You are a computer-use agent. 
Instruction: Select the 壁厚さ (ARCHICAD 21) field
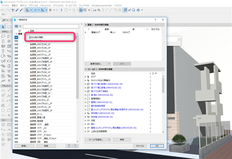(102, 102)
